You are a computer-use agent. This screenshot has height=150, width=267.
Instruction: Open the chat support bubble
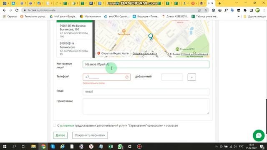pyautogui.click(x=259, y=135)
